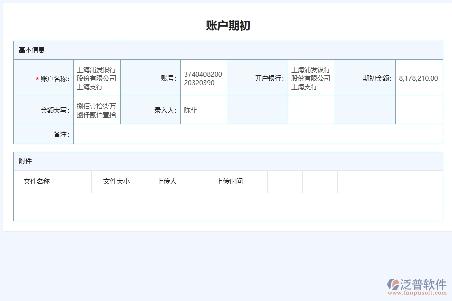Select the 账户名称 input showing 上海浦发银行
452x301 pixels.
tap(96, 78)
